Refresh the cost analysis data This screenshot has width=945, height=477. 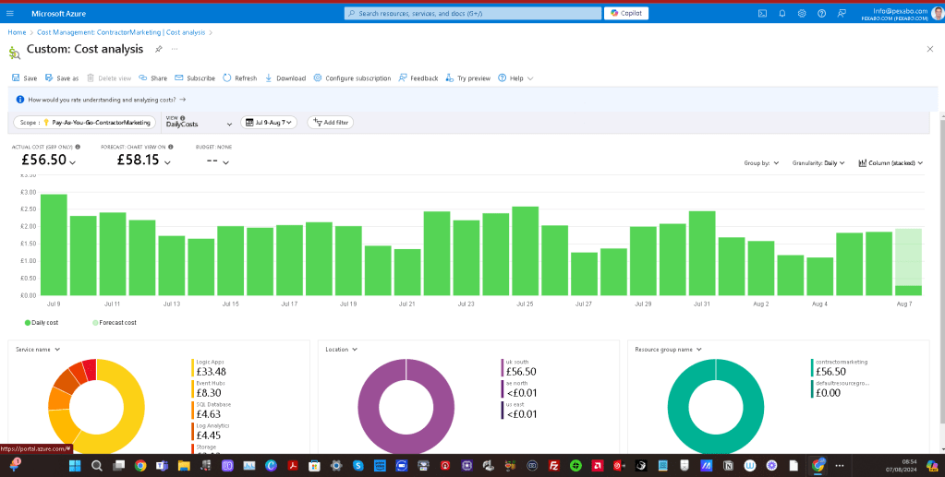pyautogui.click(x=240, y=78)
